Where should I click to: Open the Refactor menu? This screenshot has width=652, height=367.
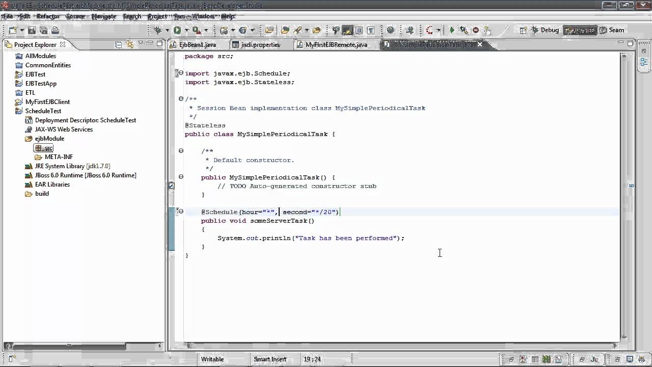click(48, 16)
